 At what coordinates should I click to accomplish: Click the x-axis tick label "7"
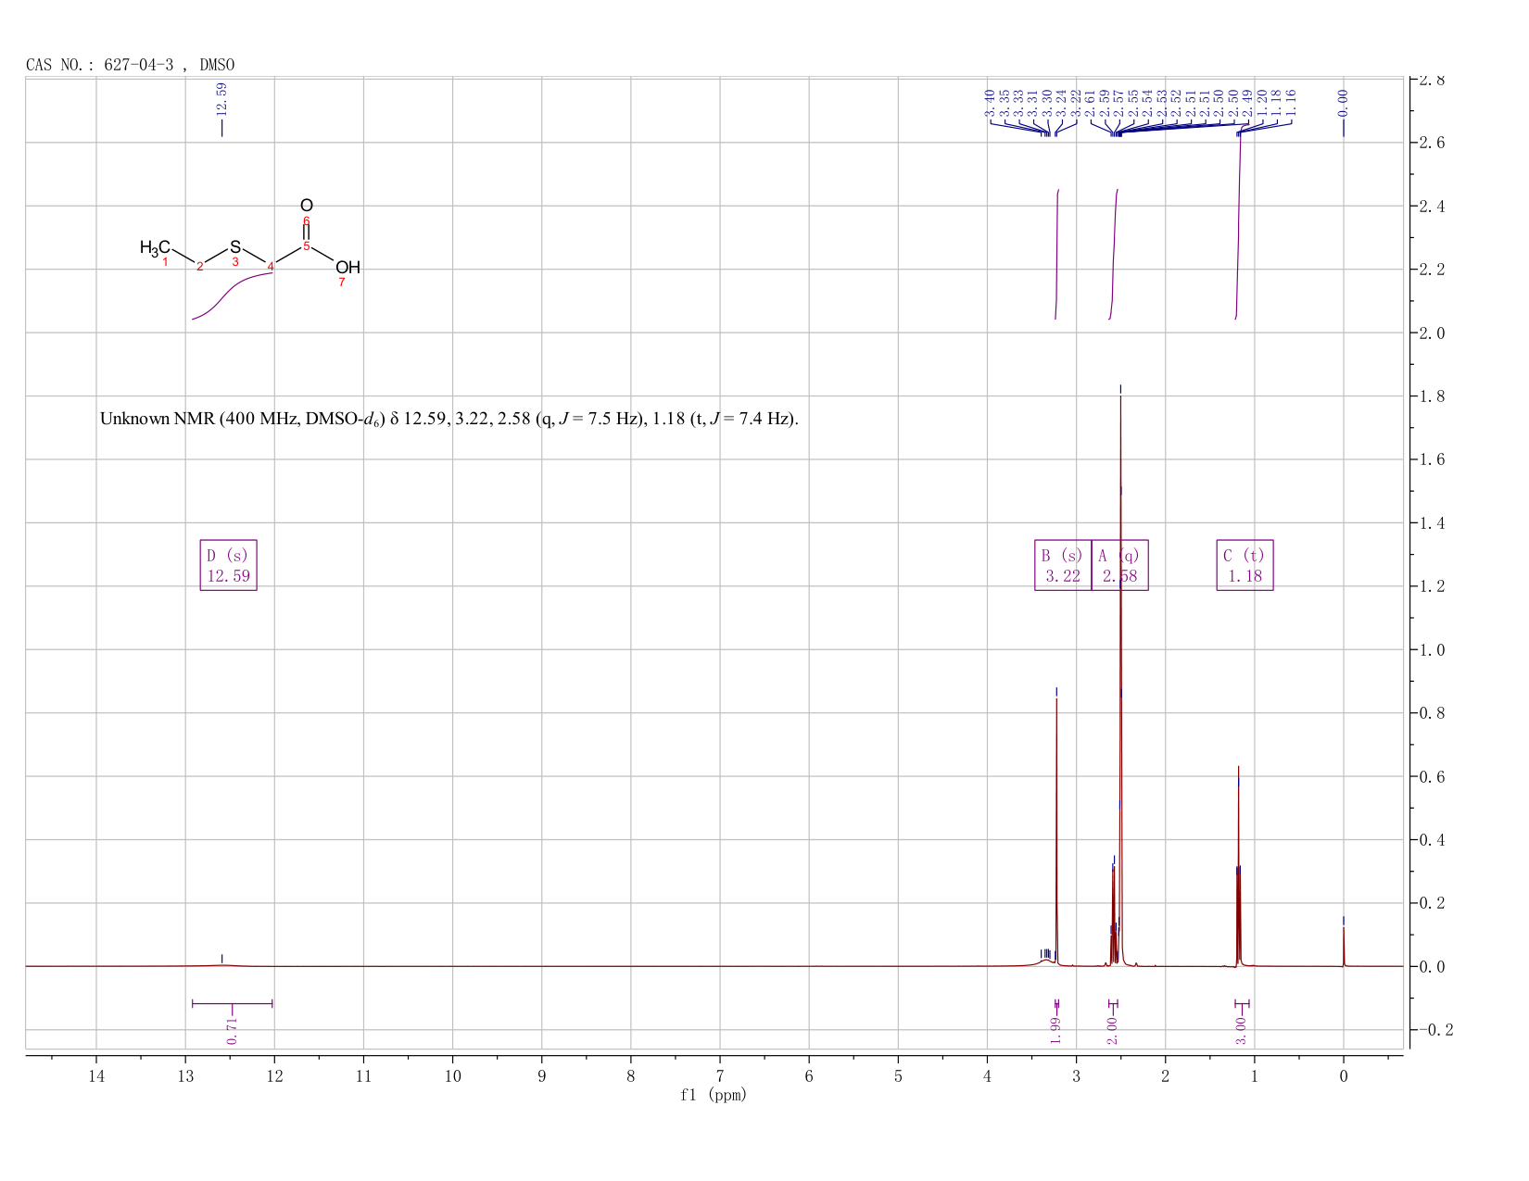point(720,1076)
